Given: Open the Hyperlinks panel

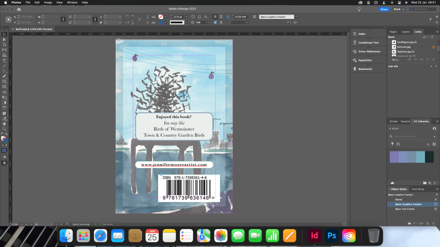Looking at the screenshot, I should click(365, 60).
